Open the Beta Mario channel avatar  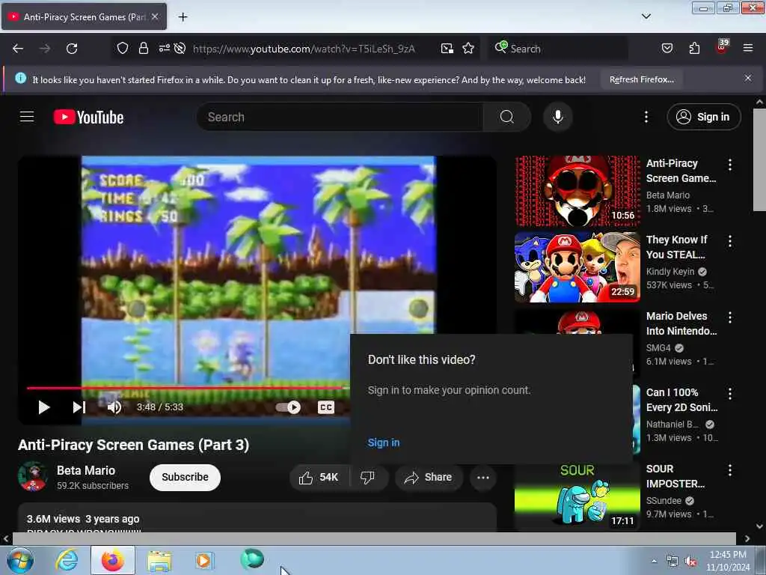tap(33, 476)
